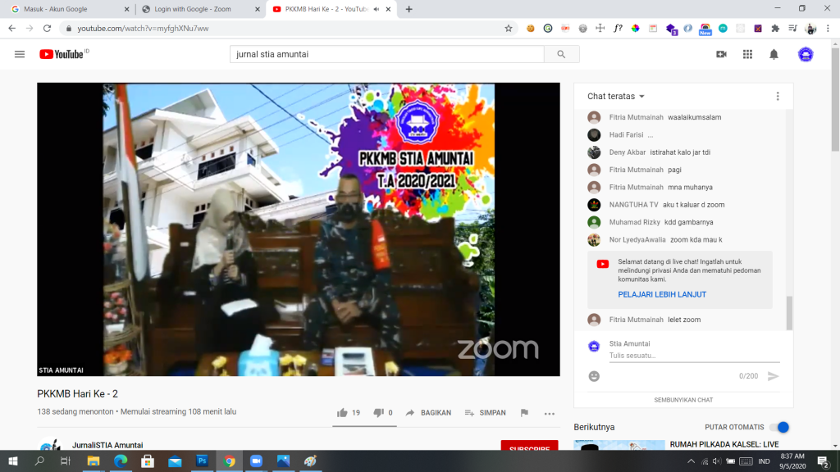
Task: Open the YouTube guide hamburger menu
Action: click(x=20, y=54)
